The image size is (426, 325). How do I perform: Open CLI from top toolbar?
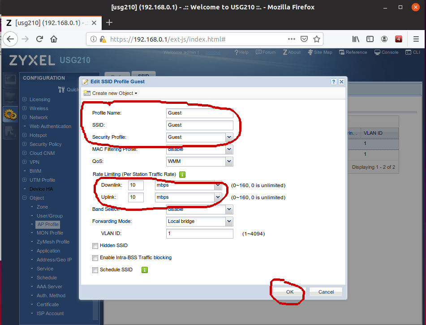(413, 52)
